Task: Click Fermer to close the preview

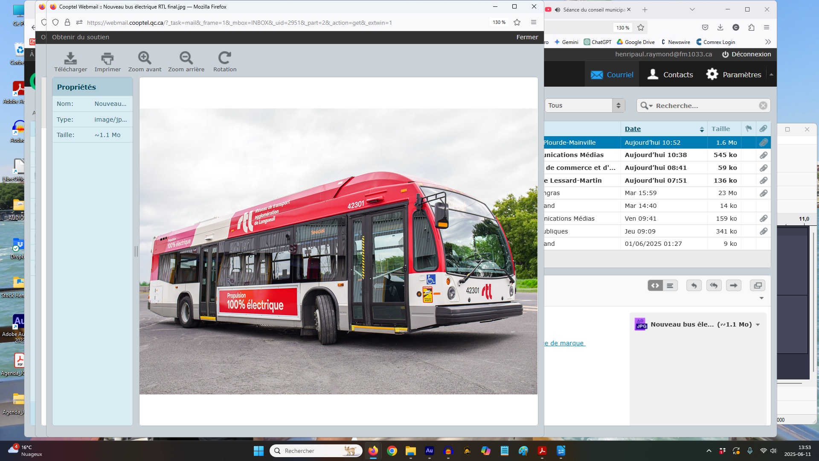Action: click(x=527, y=37)
